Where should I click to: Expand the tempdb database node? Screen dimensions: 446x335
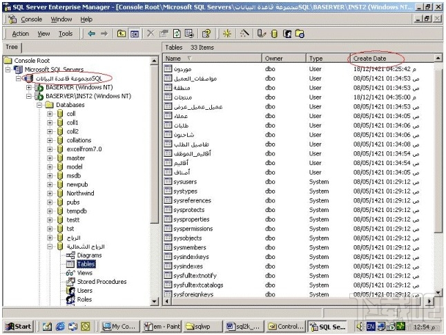coord(50,211)
